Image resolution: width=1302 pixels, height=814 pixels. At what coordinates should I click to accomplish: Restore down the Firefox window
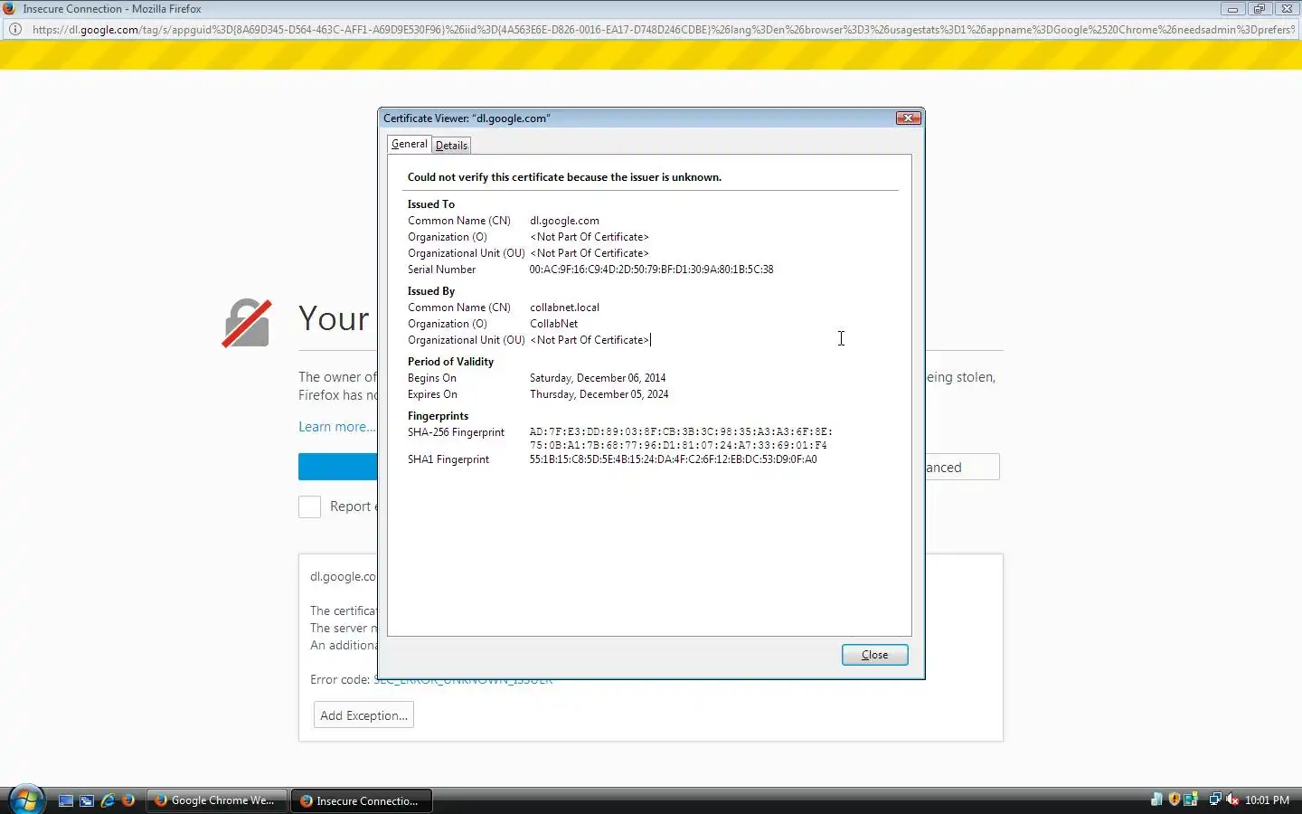point(1260,8)
